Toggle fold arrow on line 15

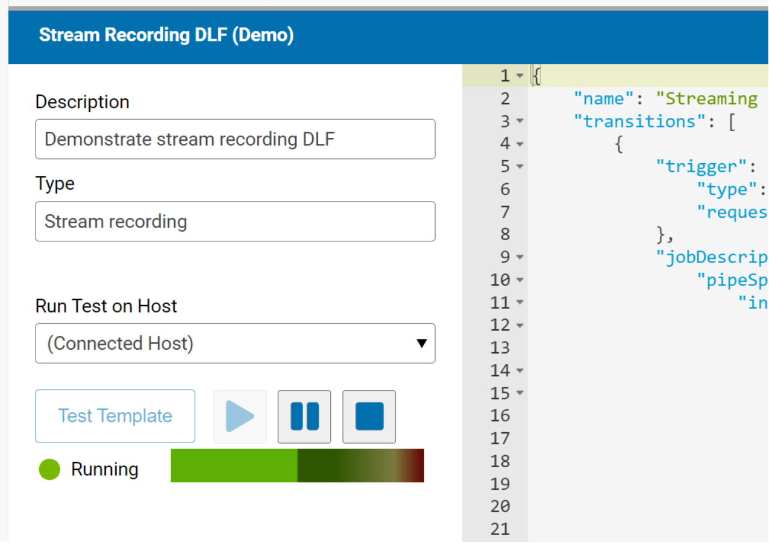click(x=519, y=394)
